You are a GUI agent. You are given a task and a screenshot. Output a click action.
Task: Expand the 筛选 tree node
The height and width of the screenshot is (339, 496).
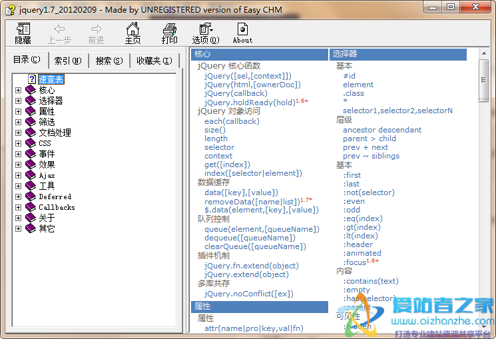point(19,122)
